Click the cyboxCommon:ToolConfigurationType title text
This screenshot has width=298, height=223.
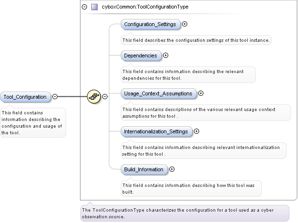pyautogui.click(x=145, y=7)
